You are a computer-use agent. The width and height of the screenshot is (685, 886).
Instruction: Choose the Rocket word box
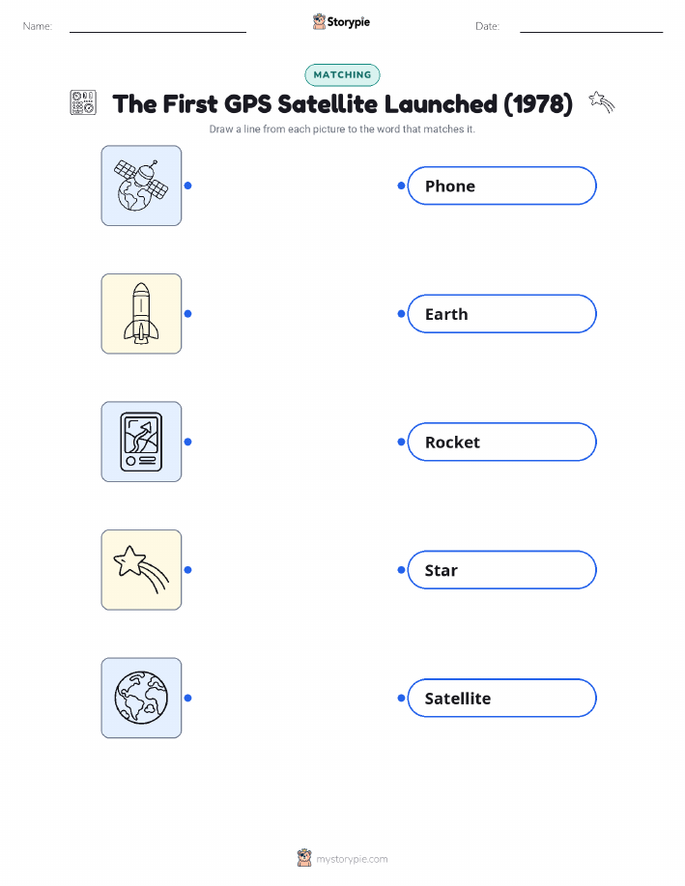click(501, 442)
